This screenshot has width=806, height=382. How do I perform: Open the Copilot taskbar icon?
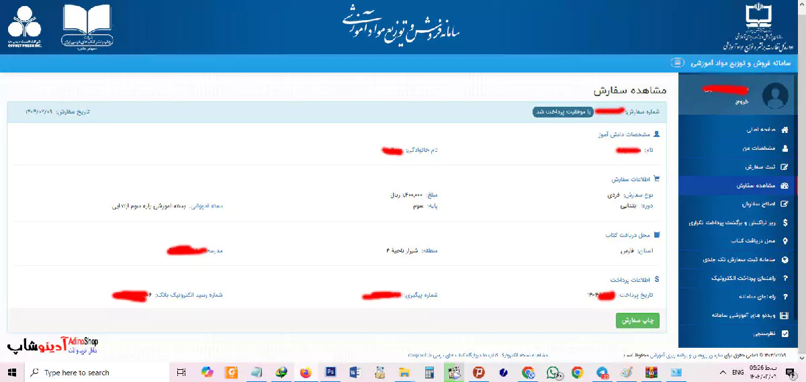[206, 373]
